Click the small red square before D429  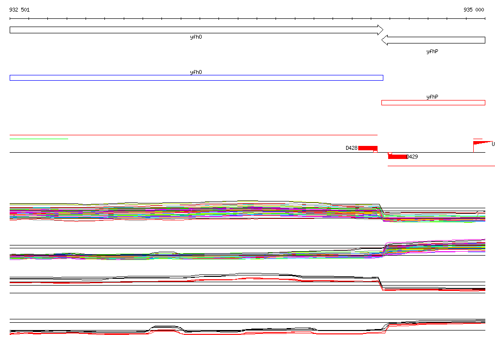tap(390, 154)
